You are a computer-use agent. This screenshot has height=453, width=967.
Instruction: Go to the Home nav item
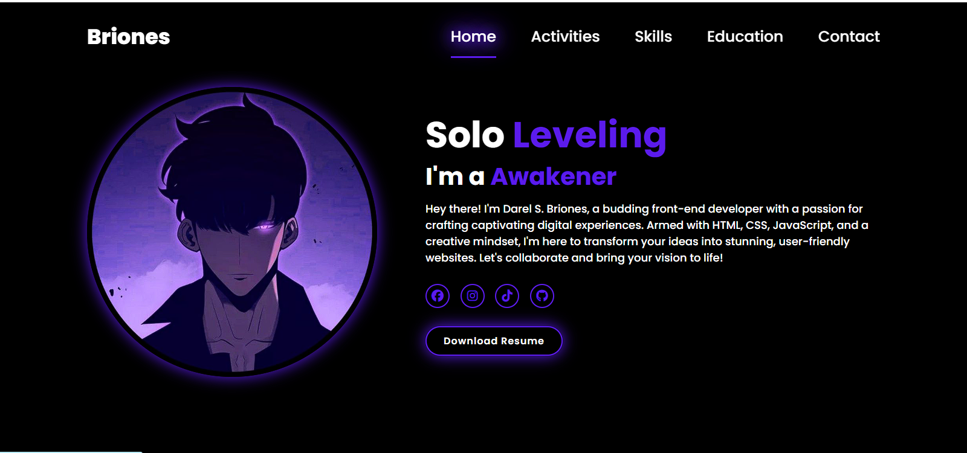click(473, 37)
